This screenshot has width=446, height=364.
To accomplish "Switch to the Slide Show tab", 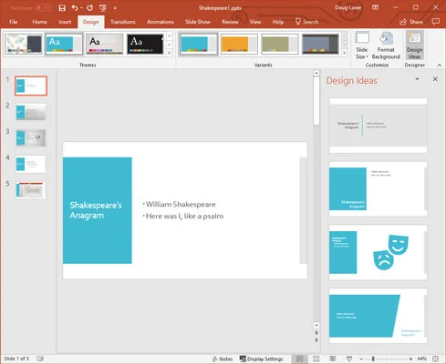I will [x=198, y=22].
